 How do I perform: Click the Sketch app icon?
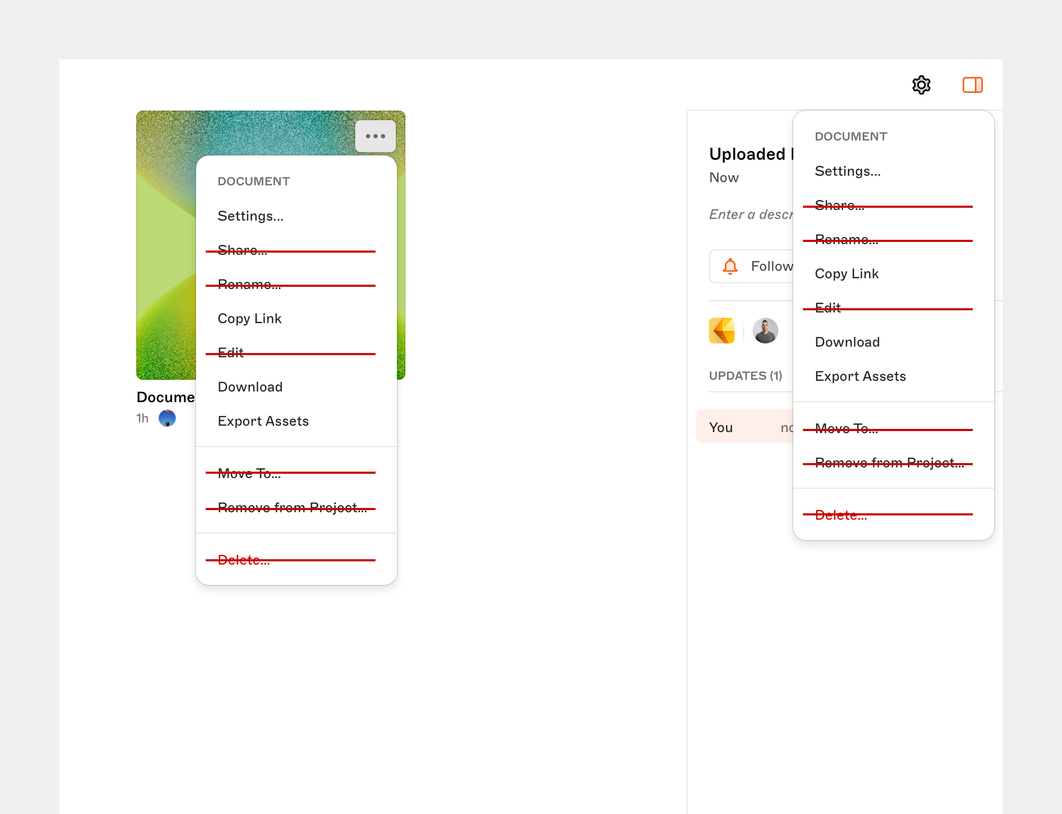722,331
